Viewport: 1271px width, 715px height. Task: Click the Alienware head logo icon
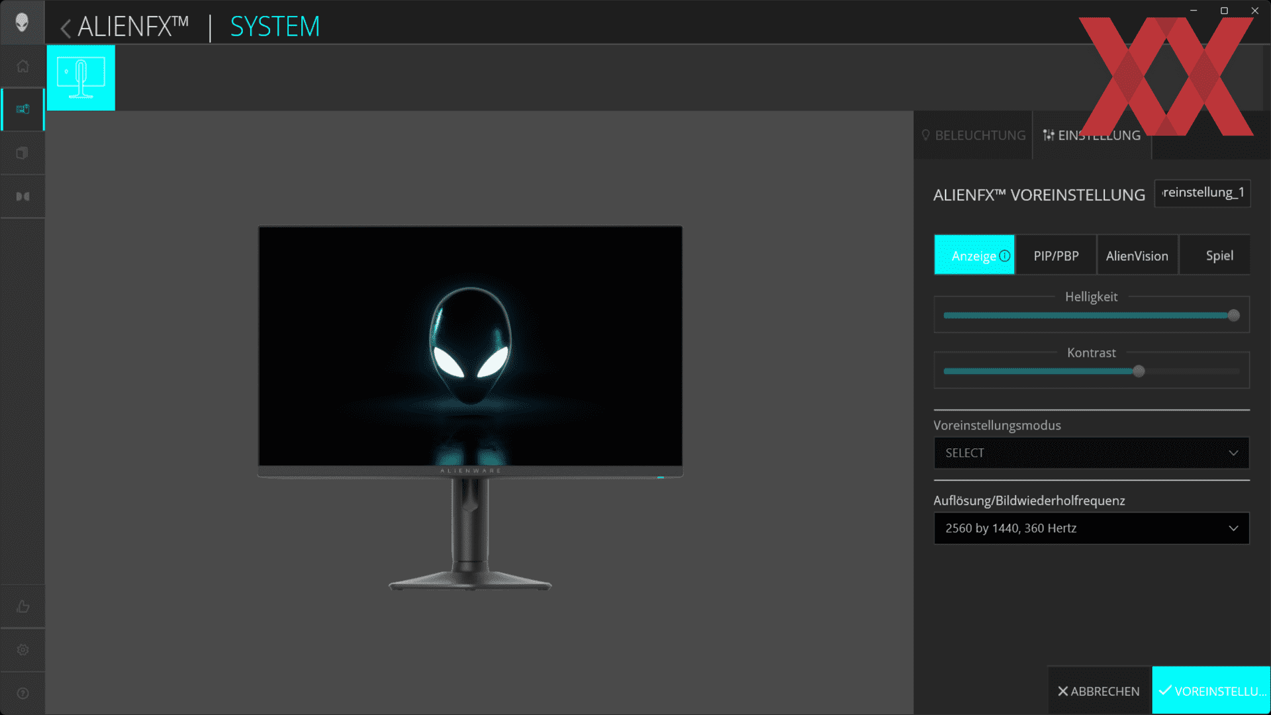coord(22,23)
